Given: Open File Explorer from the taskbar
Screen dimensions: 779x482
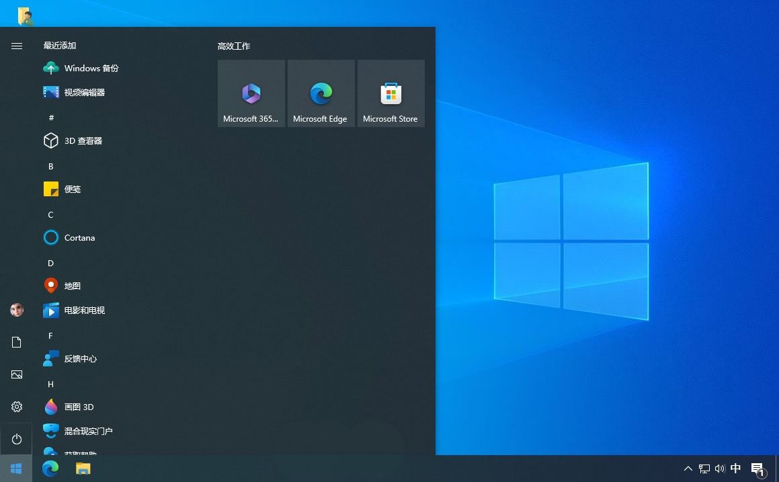Looking at the screenshot, I should tap(83, 468).
